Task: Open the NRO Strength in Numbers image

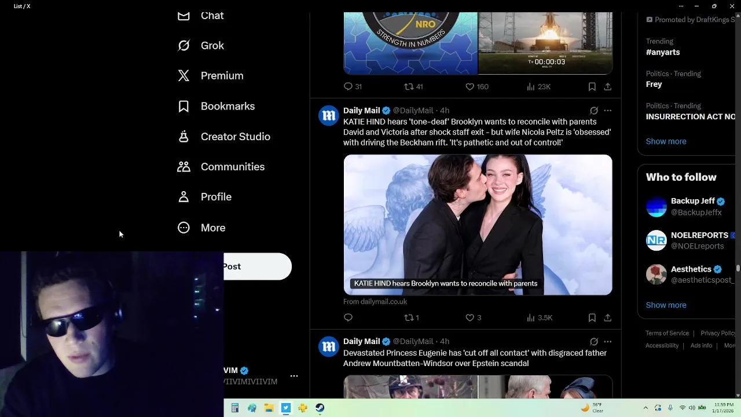Action: (410, 43)
